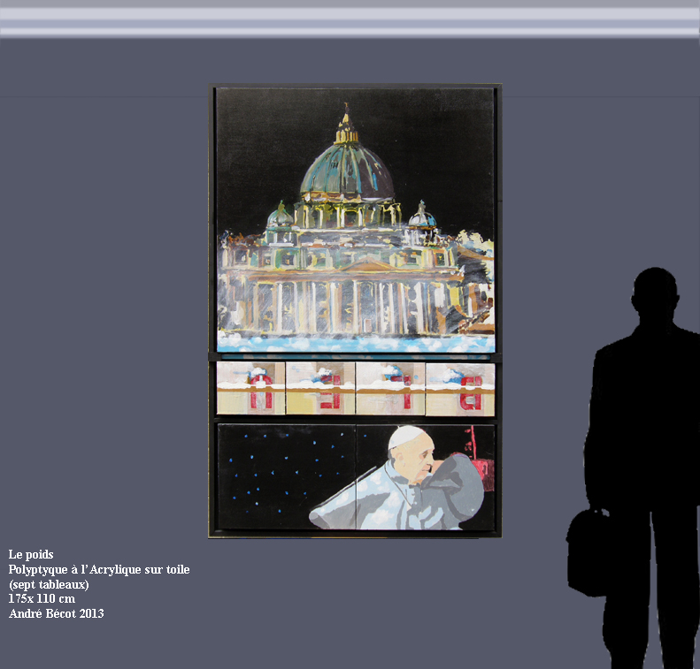Image resolution: width=700 pixels, height=669 pixels.
Task: Click the title text "Le poids"
Action: [31, 555]
